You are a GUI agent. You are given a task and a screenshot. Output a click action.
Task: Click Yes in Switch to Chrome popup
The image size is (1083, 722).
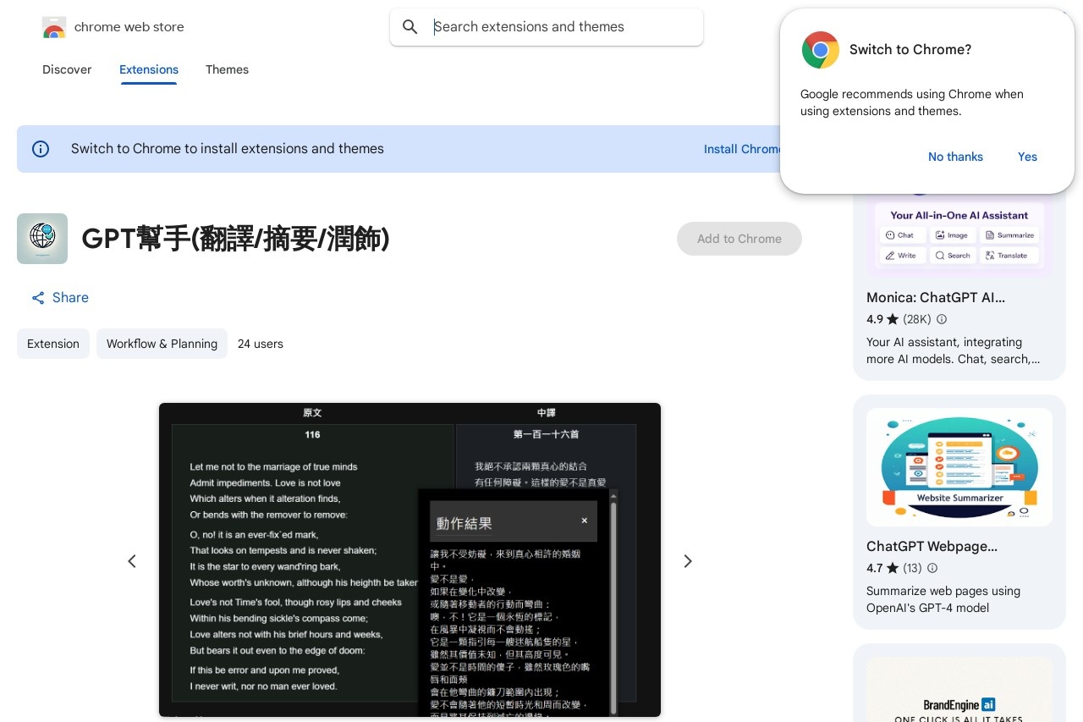point(1027,157)
